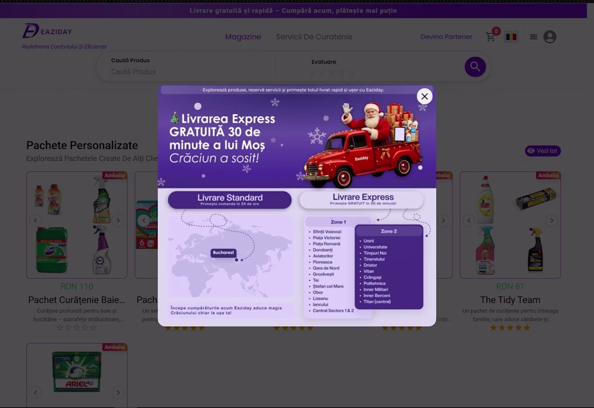Follow the Devino Partener link

pyautogui.click(x=446, y=37)
